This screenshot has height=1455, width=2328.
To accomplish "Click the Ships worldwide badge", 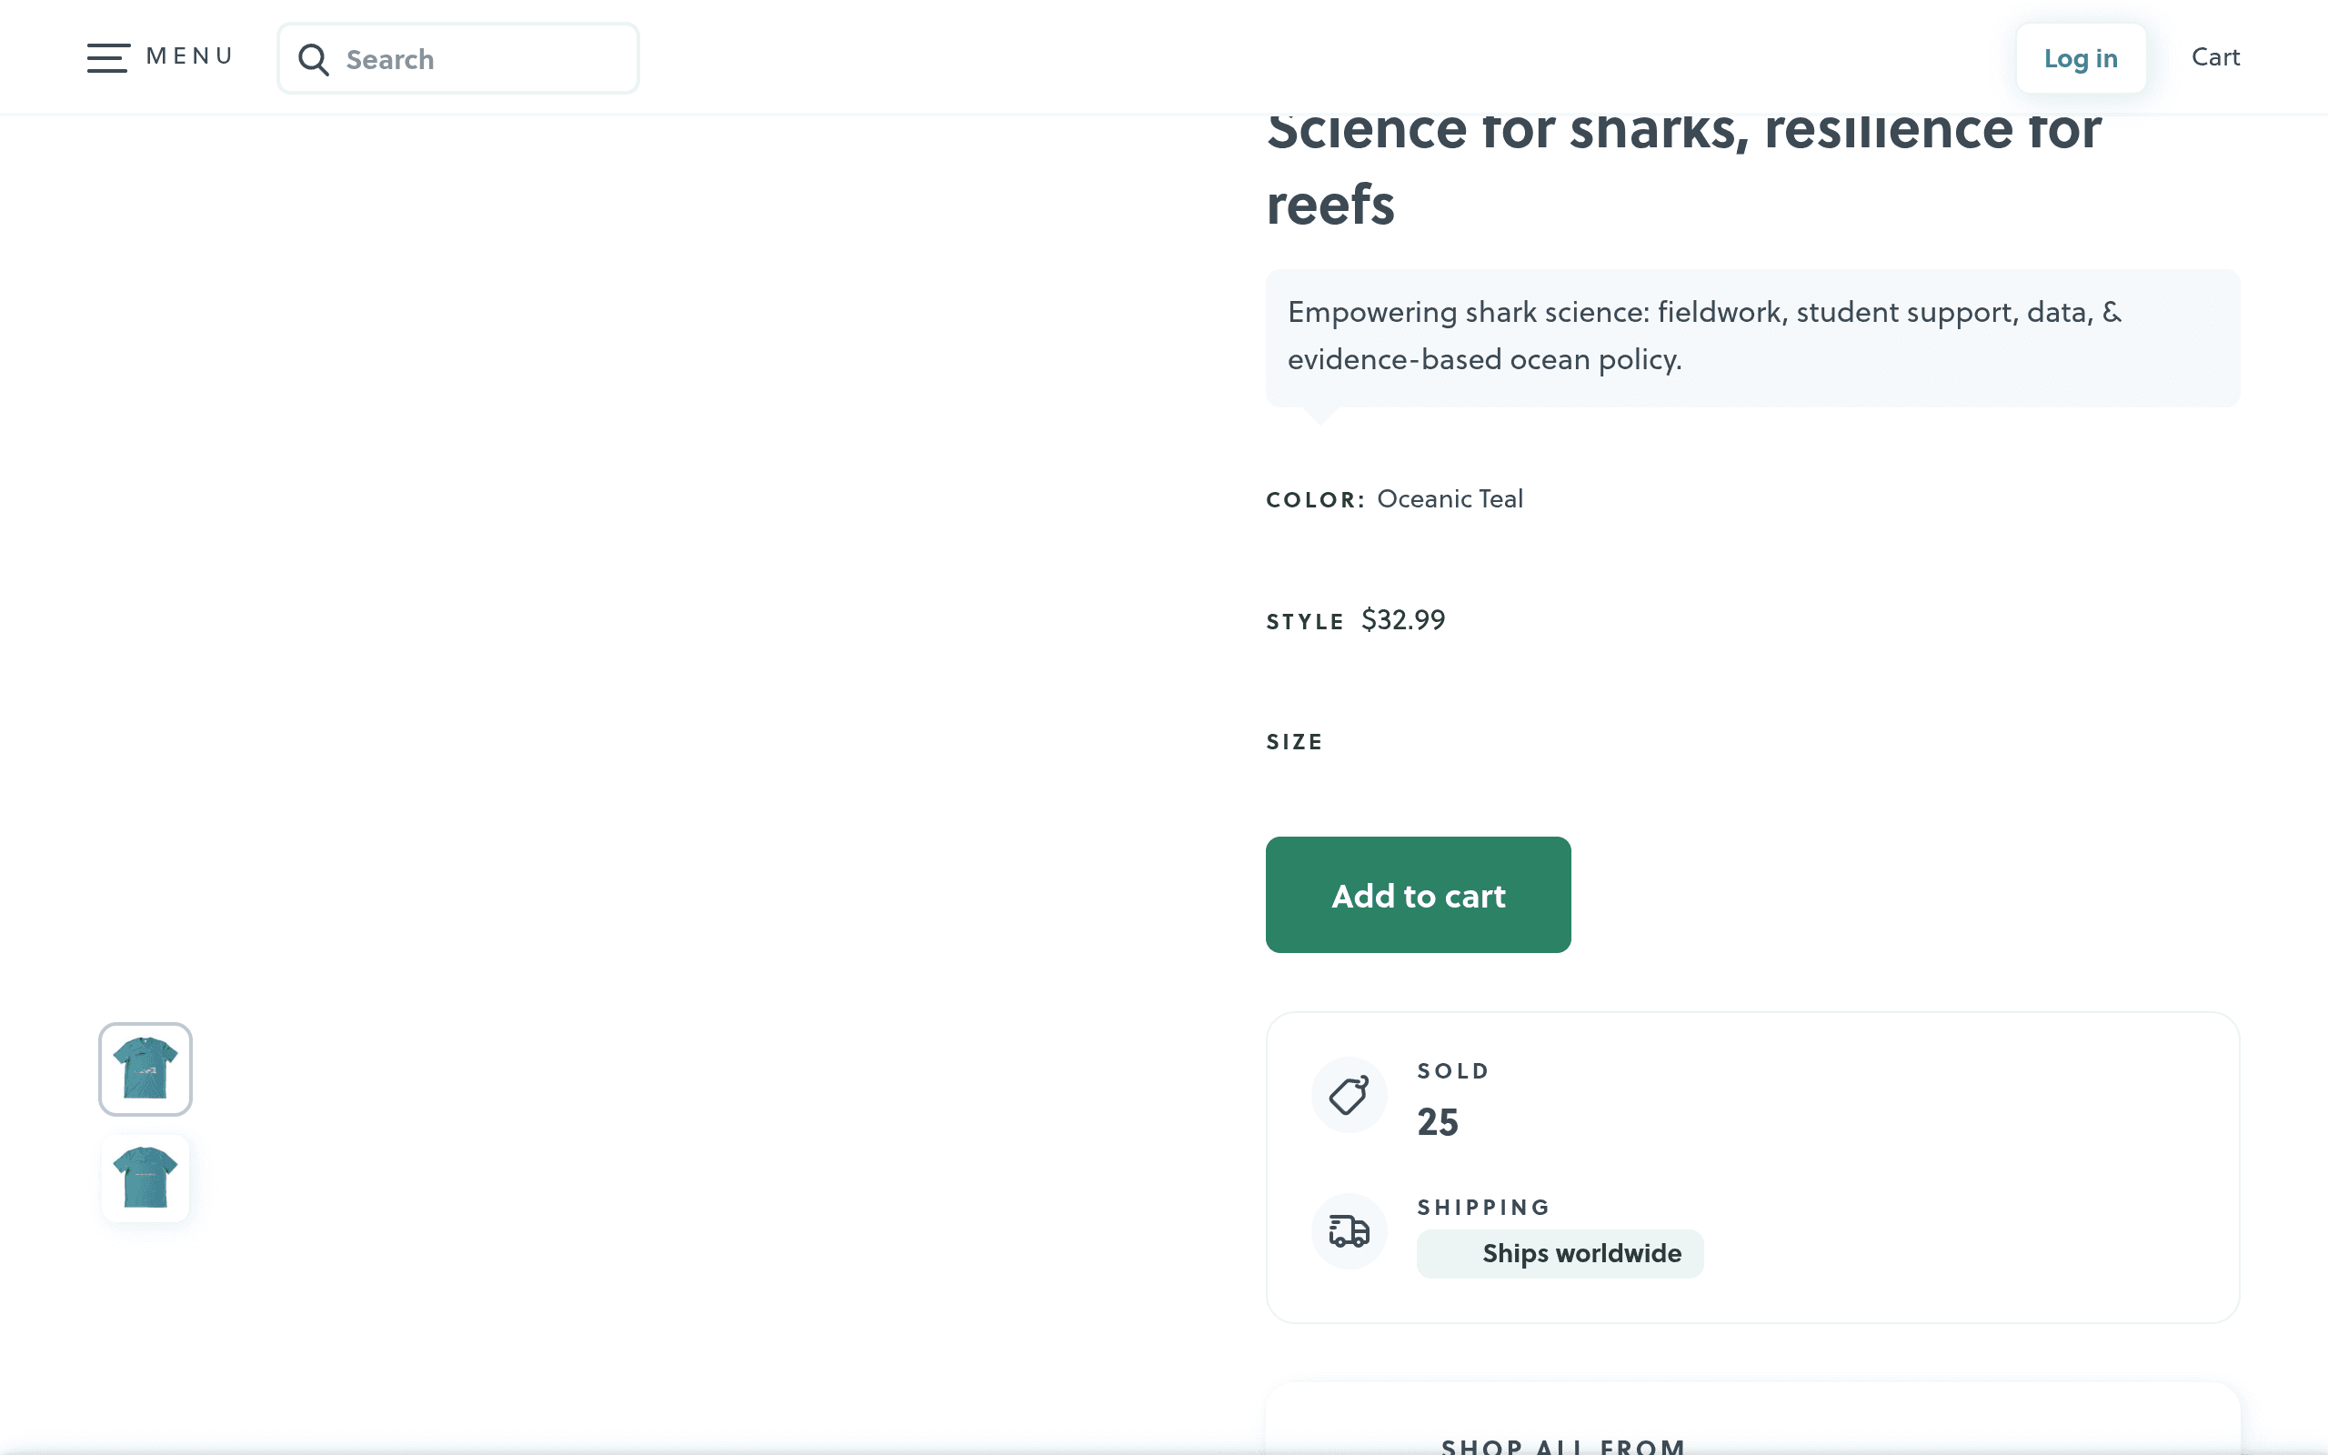I will pos(1560,1254).
